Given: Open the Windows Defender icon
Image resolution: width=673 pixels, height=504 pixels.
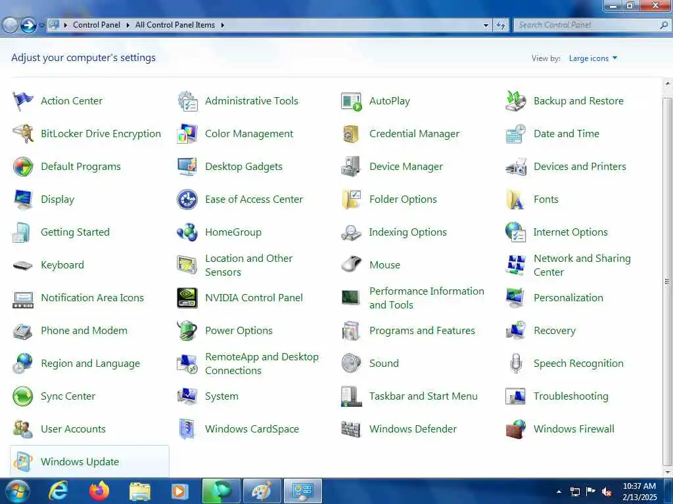Looking at the screenshot, I should (x=351, y=429).
